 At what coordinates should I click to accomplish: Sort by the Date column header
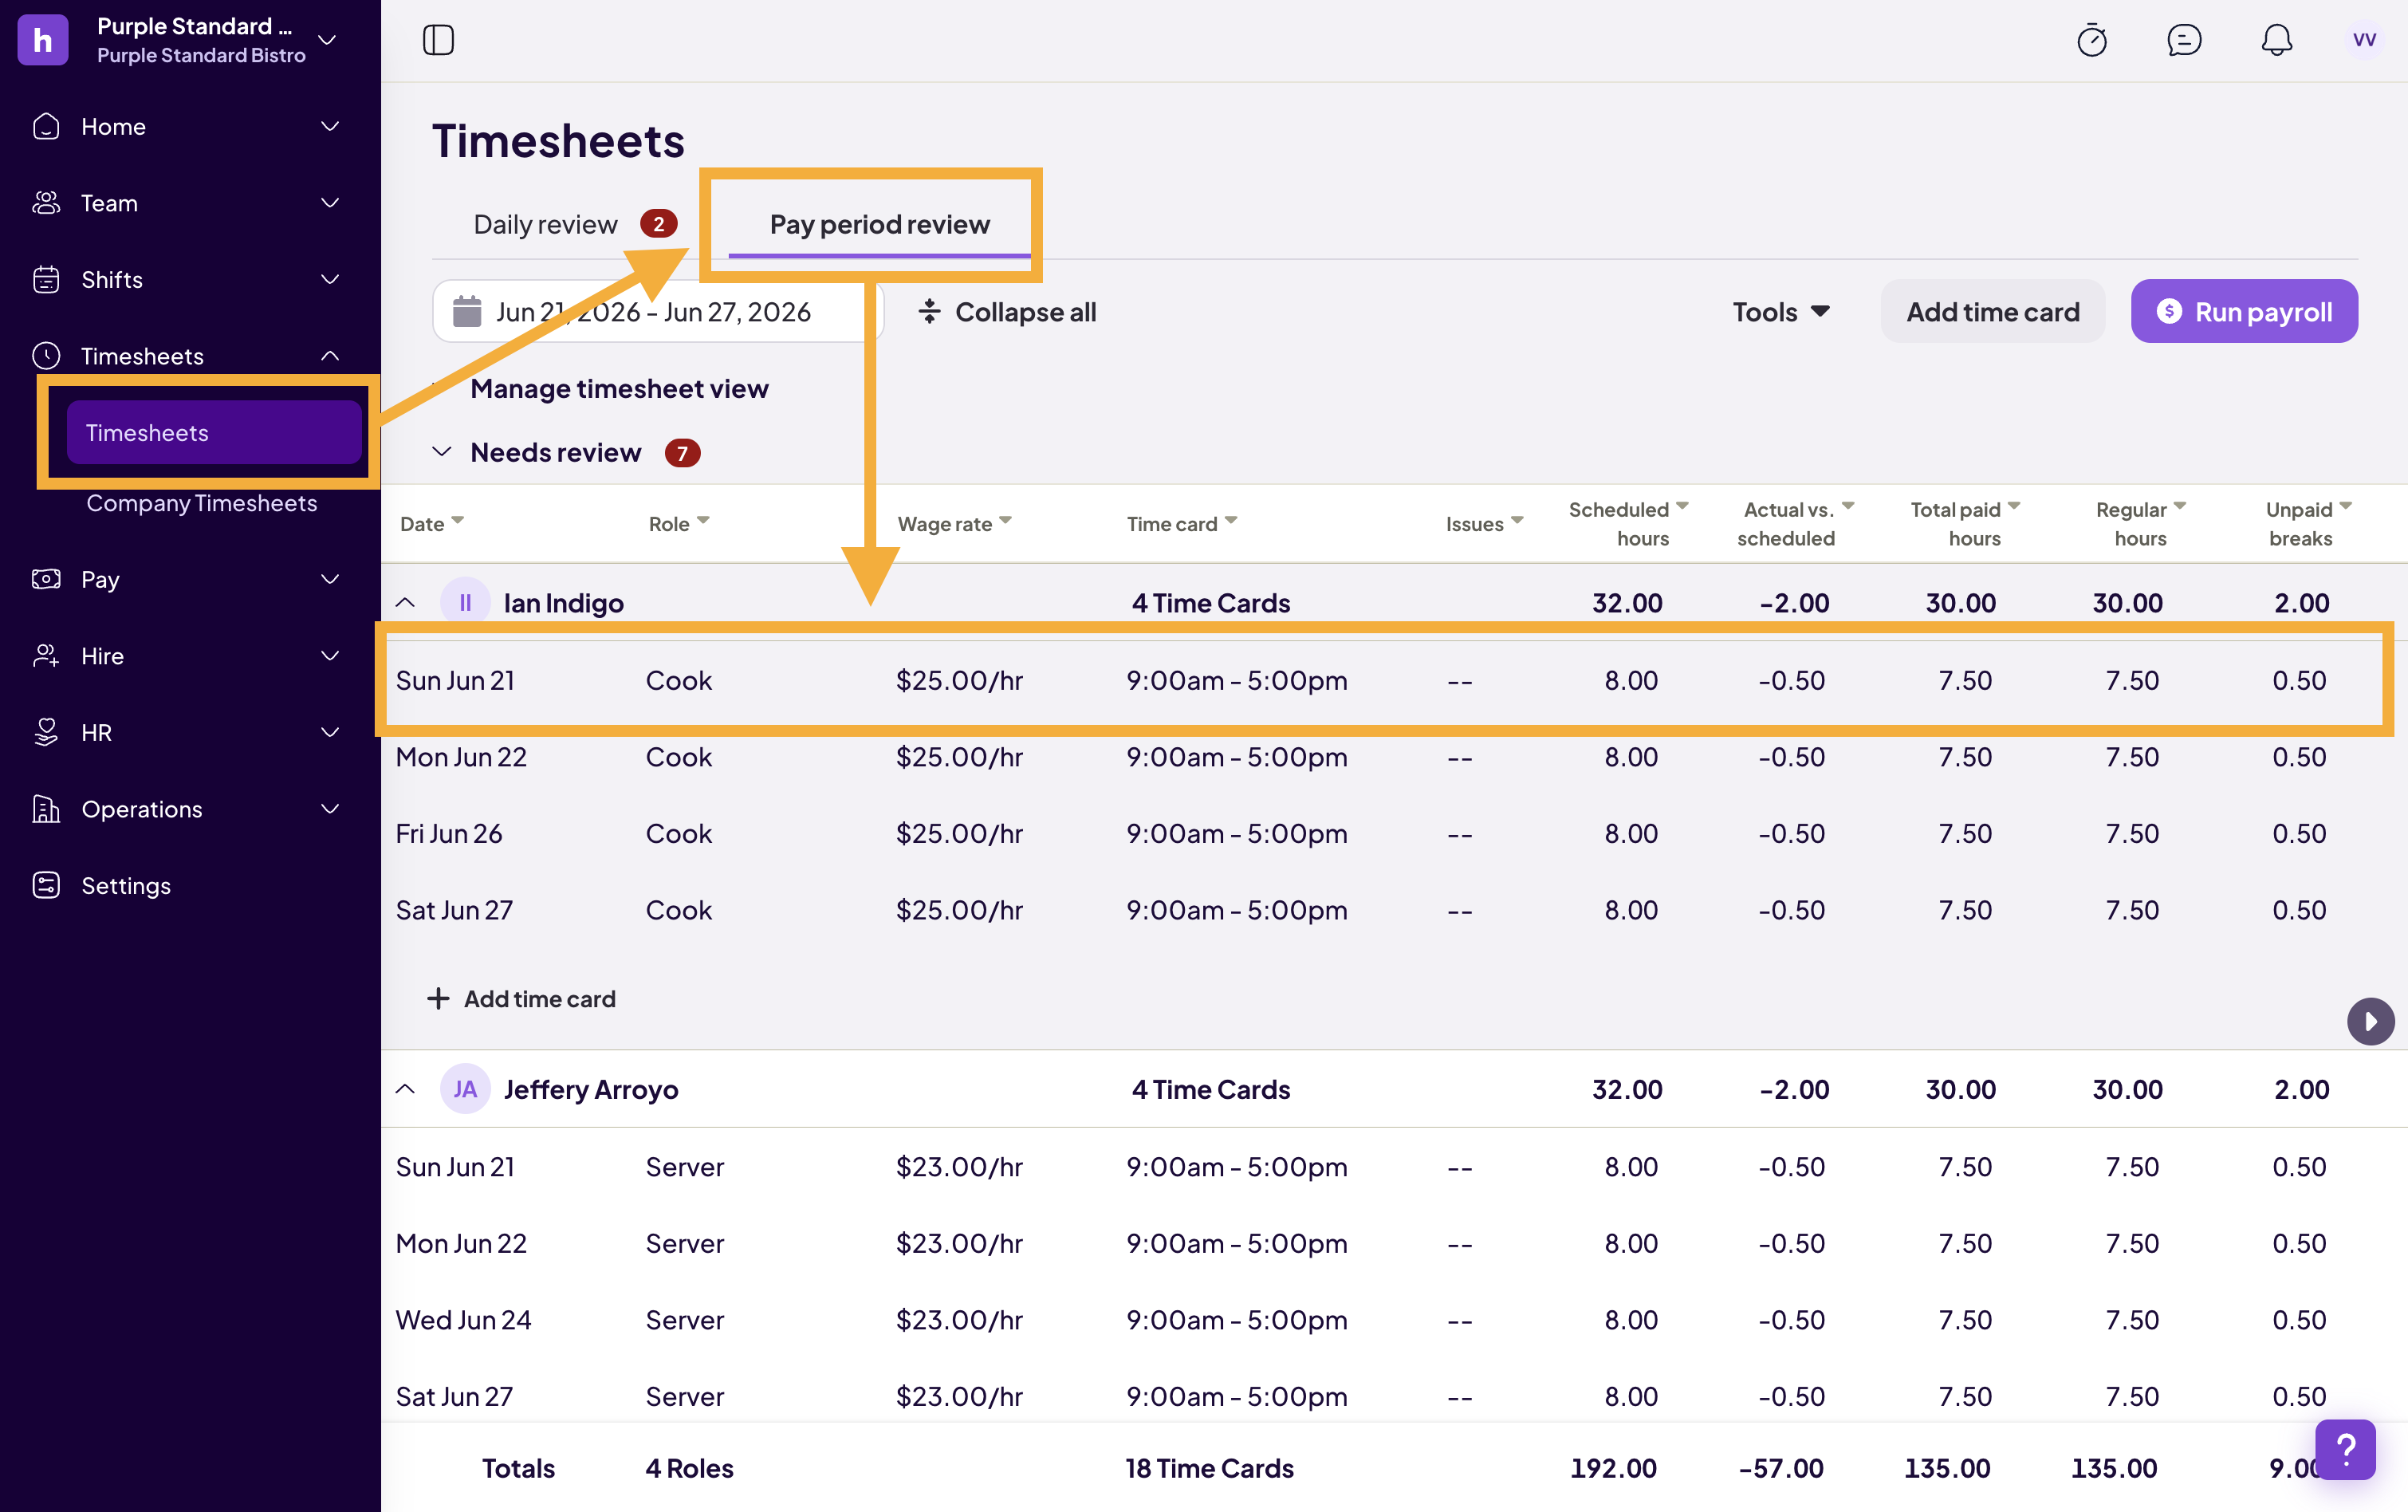[432, 524]
